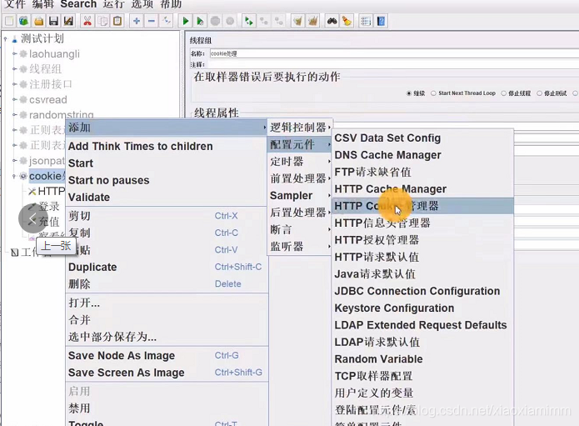The image size is (579, 426).
Task: Select the 停止测试 radio button
Action: (539, 93)
